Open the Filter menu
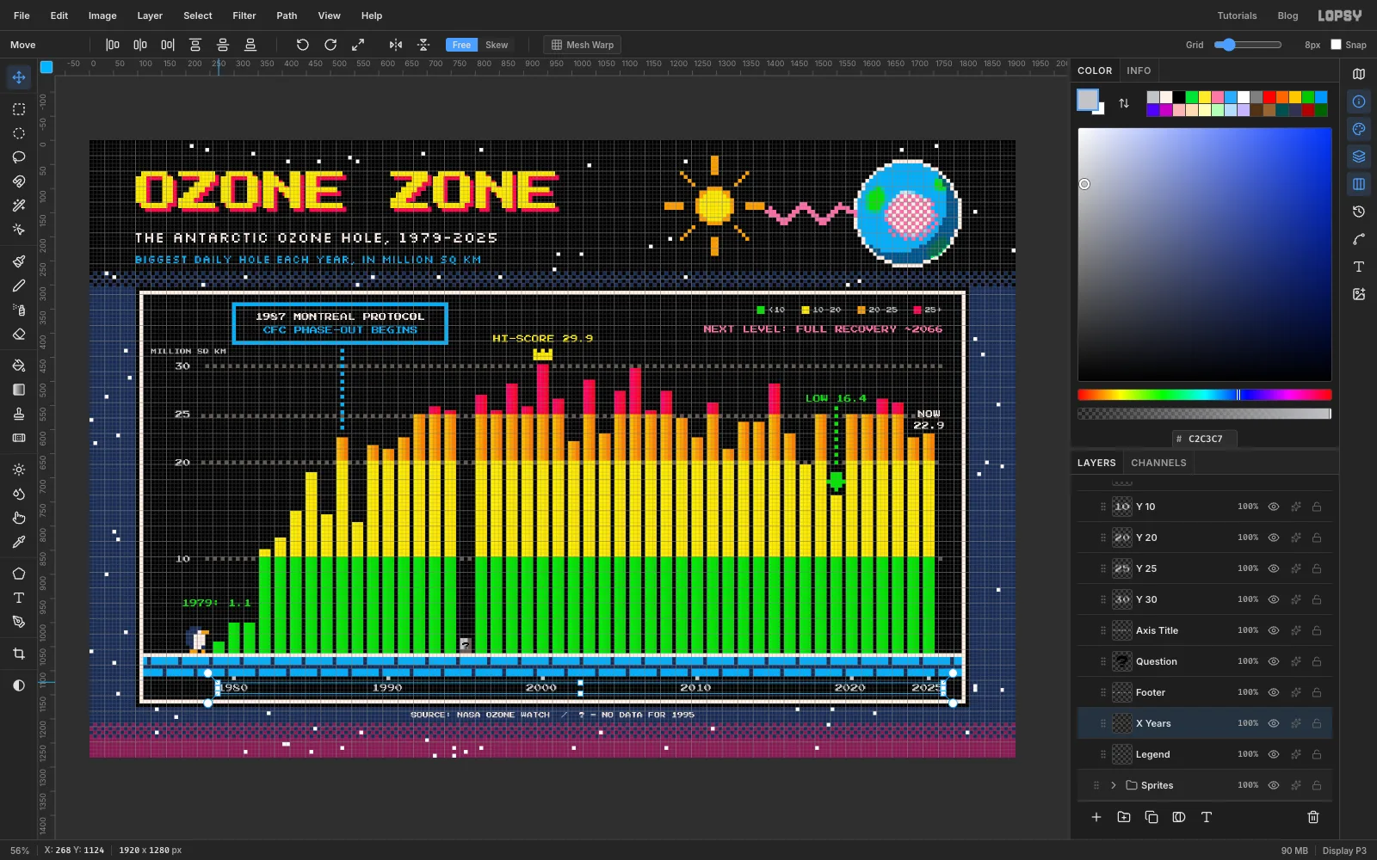 (244, 15)
